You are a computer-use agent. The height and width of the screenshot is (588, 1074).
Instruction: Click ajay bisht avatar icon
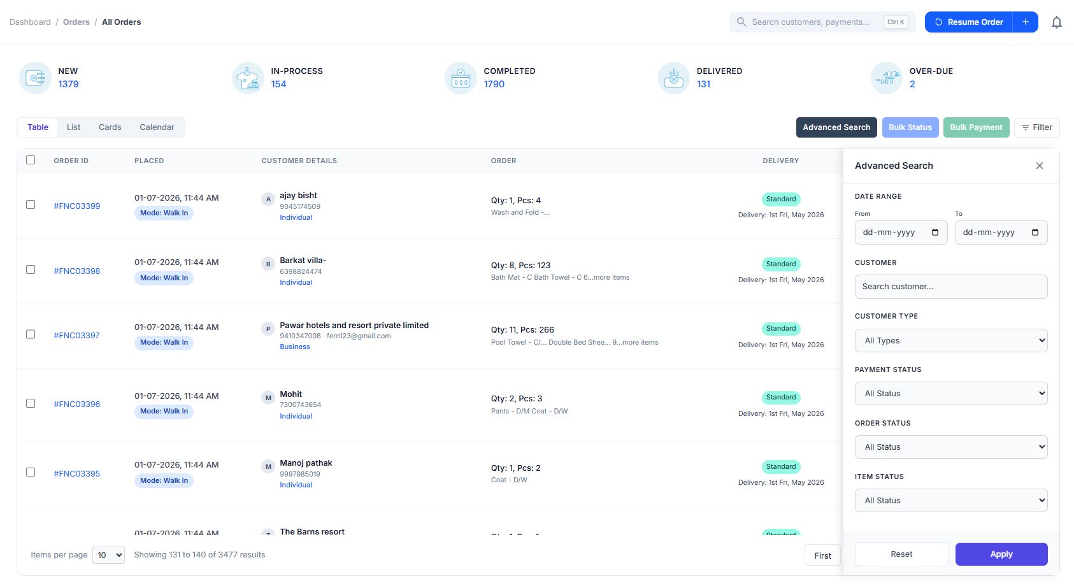point(268,199)
